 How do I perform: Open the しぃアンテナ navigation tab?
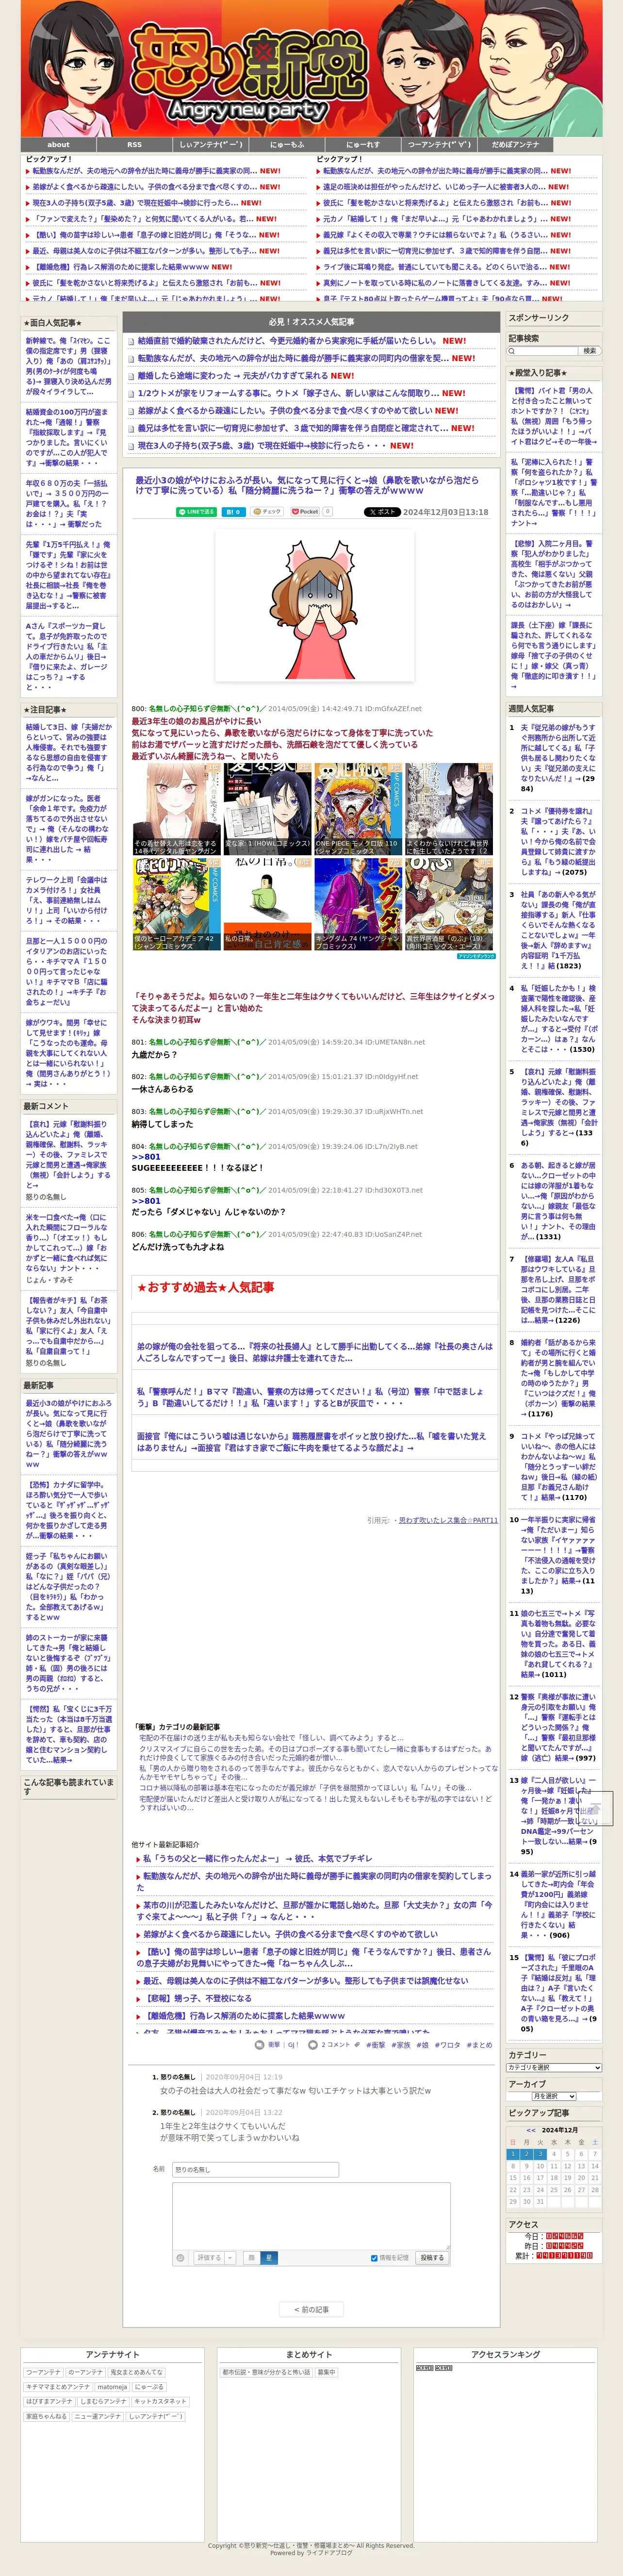[211, 145]
